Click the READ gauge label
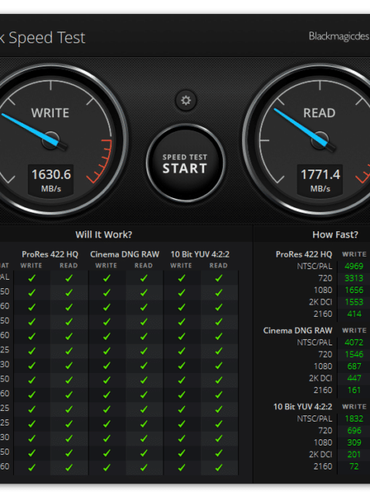370x501 pixels. tap(319, 113)
